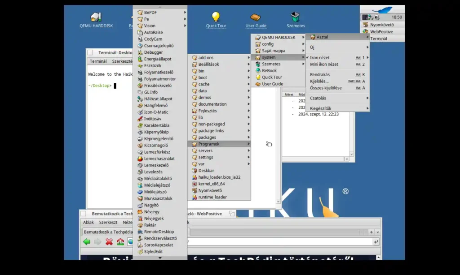Expand the Csatolás submenu

click(337, 98)
